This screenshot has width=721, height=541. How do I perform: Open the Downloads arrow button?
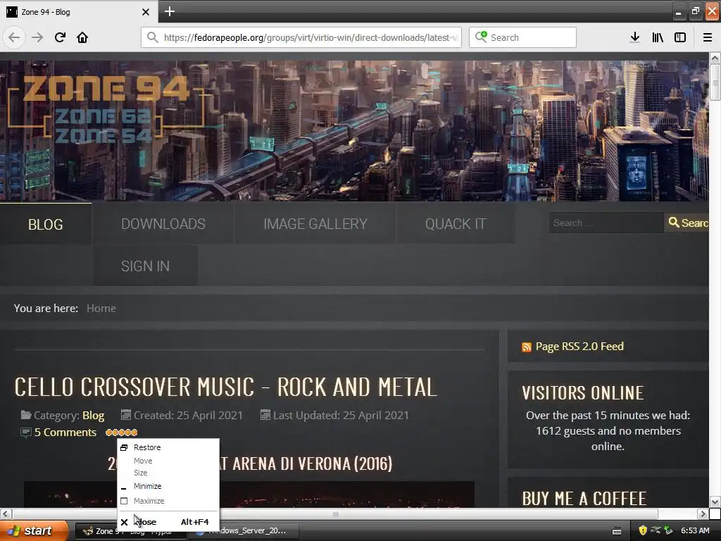(x=635, y=37)
